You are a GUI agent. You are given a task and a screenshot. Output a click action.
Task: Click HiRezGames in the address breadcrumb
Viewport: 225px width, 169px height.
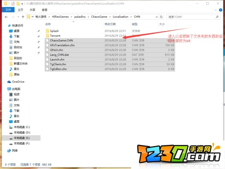(60, 17)
